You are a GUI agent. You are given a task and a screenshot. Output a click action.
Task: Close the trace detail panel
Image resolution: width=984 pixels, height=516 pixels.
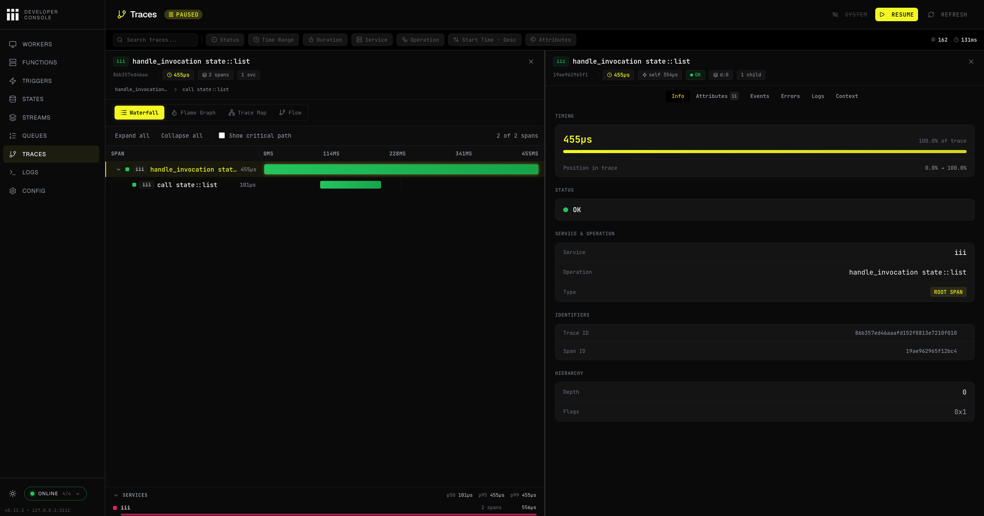(x=531, y=62)
